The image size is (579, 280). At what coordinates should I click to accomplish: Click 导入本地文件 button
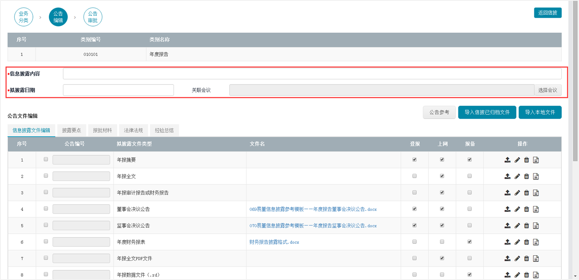click(x=540, y=112)
